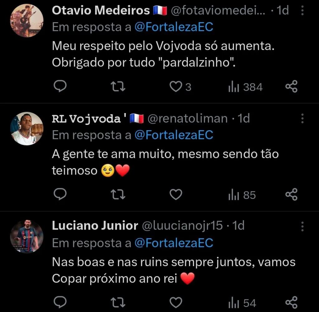Open more options for Otavio Medeiros's tweet
Viewport: 319px width, 312px height.
[302, 11]
